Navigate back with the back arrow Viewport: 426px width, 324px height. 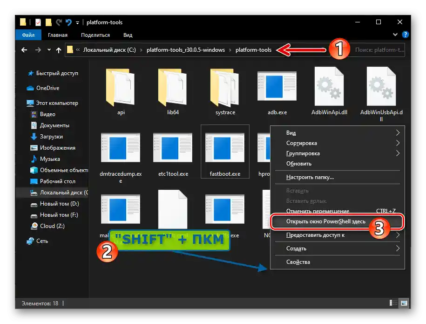(24, 50)
